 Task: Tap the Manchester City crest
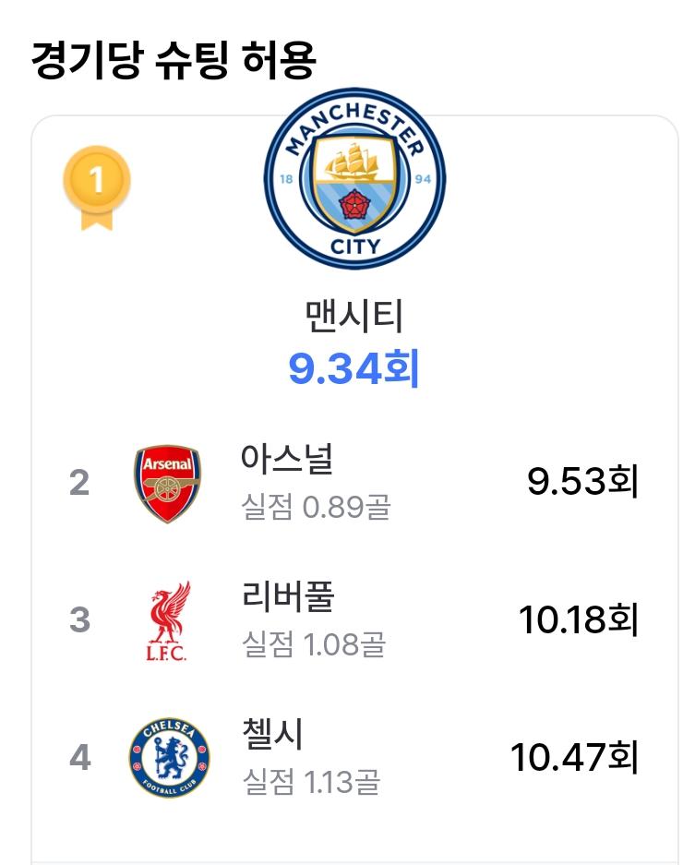(x=354, y=178)
